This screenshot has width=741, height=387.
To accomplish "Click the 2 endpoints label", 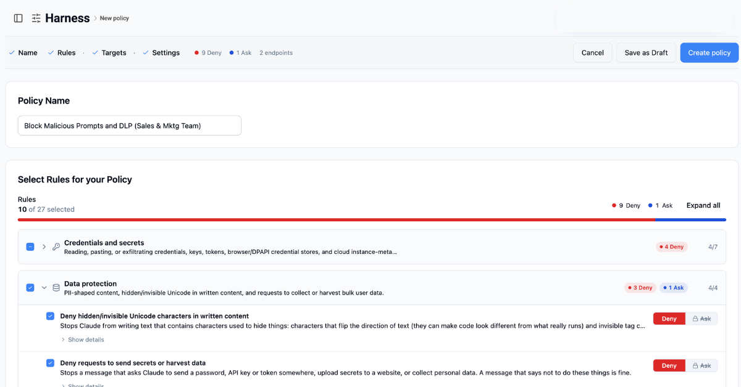I will (x=276, y=53).
